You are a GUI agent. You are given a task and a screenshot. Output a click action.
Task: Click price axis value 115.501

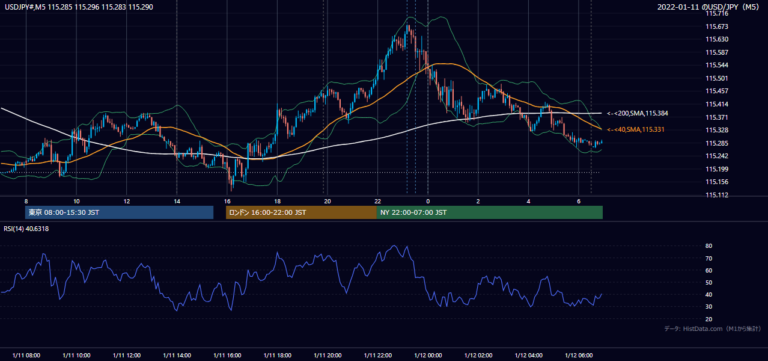point(716,78)
